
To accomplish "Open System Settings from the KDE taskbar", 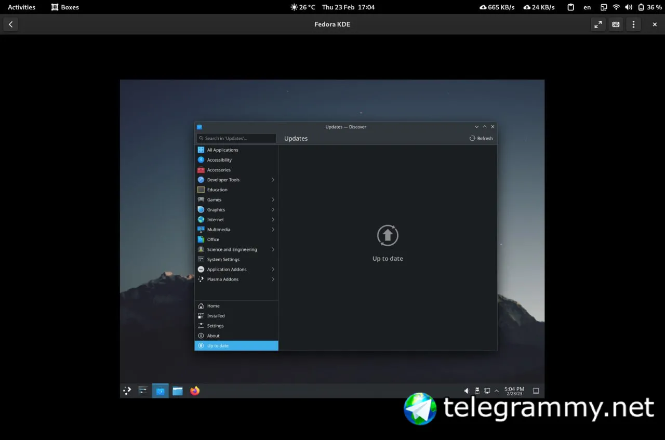I will pyautogui.click(x=143, y=391).
